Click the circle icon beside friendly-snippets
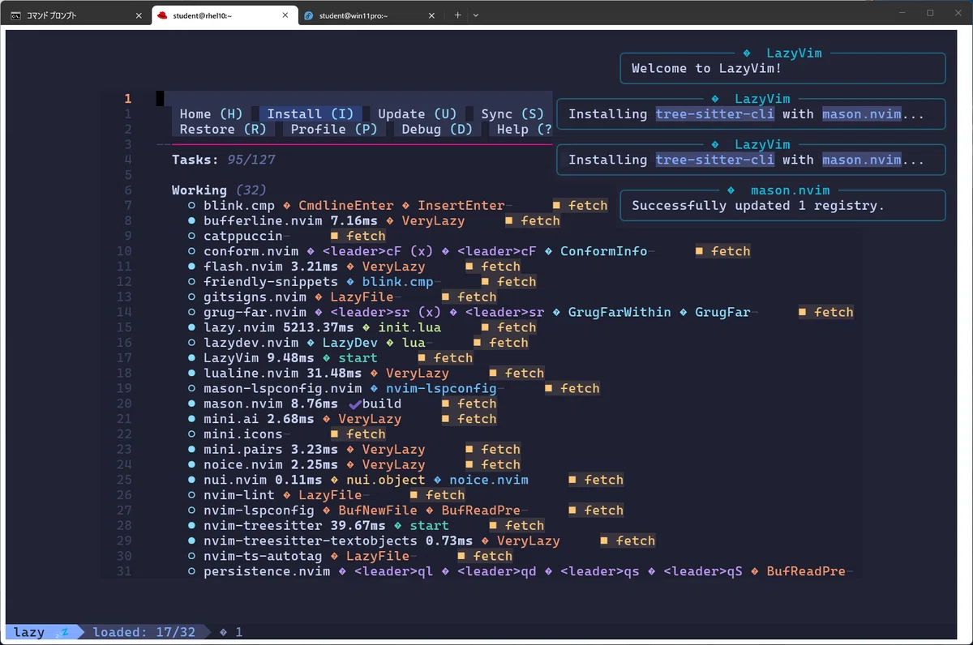Viewport: 973px width, 645px height. (x=191, y=282)
